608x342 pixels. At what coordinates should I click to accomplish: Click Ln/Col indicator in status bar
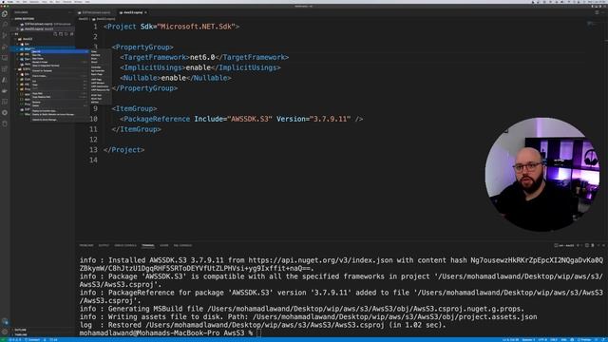point(511,340)
